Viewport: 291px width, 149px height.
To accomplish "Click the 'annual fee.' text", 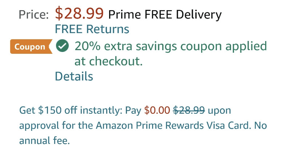I will click(x=44, y=140).
